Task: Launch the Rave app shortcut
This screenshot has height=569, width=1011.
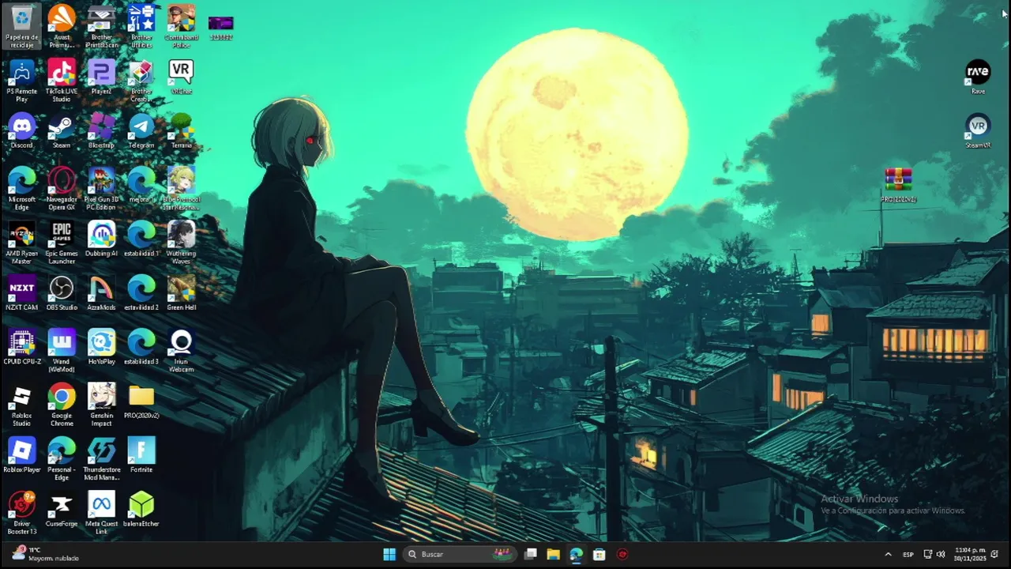Action: coord(978,77)
